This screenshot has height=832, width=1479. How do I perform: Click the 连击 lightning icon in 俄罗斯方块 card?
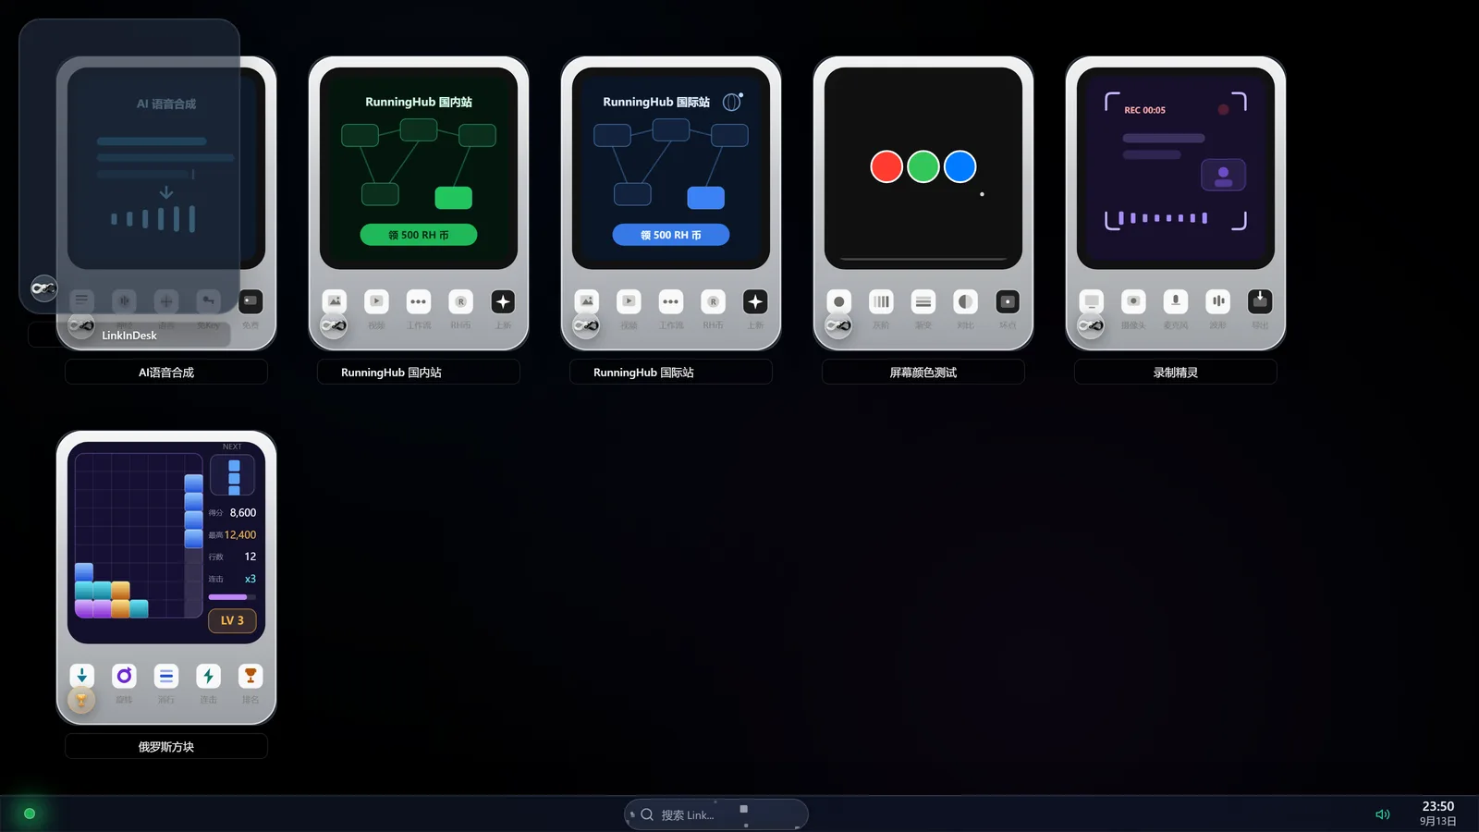[x=208, y=676]
